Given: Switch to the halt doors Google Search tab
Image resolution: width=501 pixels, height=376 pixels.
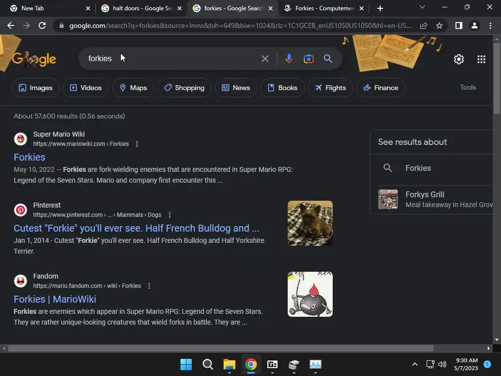Looking at the screenshot, I should [142, 8].
